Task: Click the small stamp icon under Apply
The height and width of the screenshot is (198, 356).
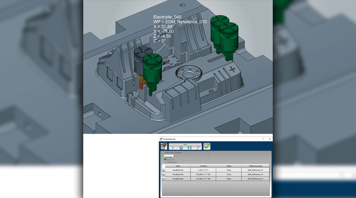Action: pos(173,148)
